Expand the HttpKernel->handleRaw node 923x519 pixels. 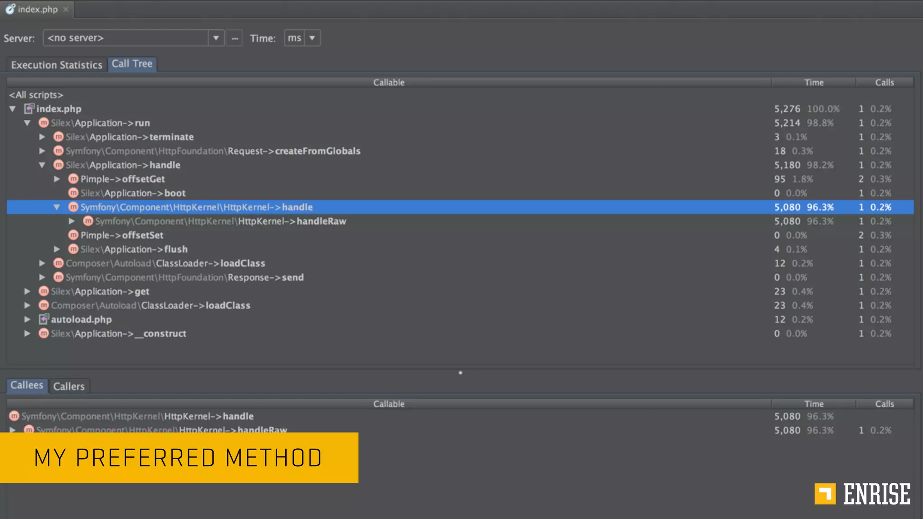pyautogui.click(x=72, y=221)
